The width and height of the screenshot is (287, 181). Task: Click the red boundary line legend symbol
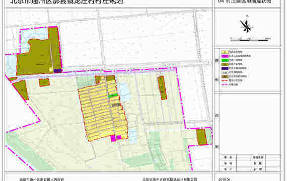coord(225,80)
